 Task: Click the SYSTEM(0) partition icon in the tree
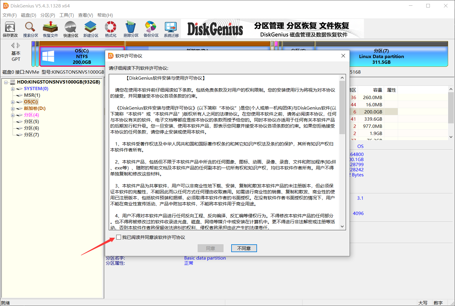click(x=20, y=89)
